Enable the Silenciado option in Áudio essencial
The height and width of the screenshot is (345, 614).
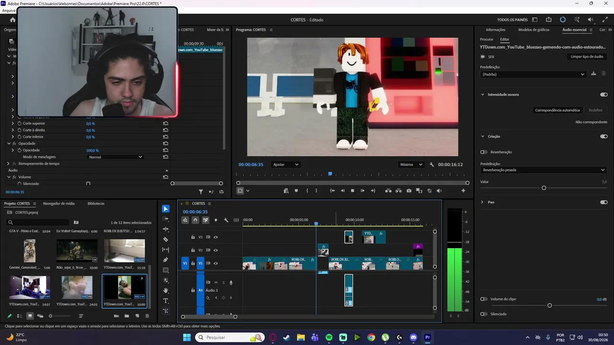tap(484, 314)
